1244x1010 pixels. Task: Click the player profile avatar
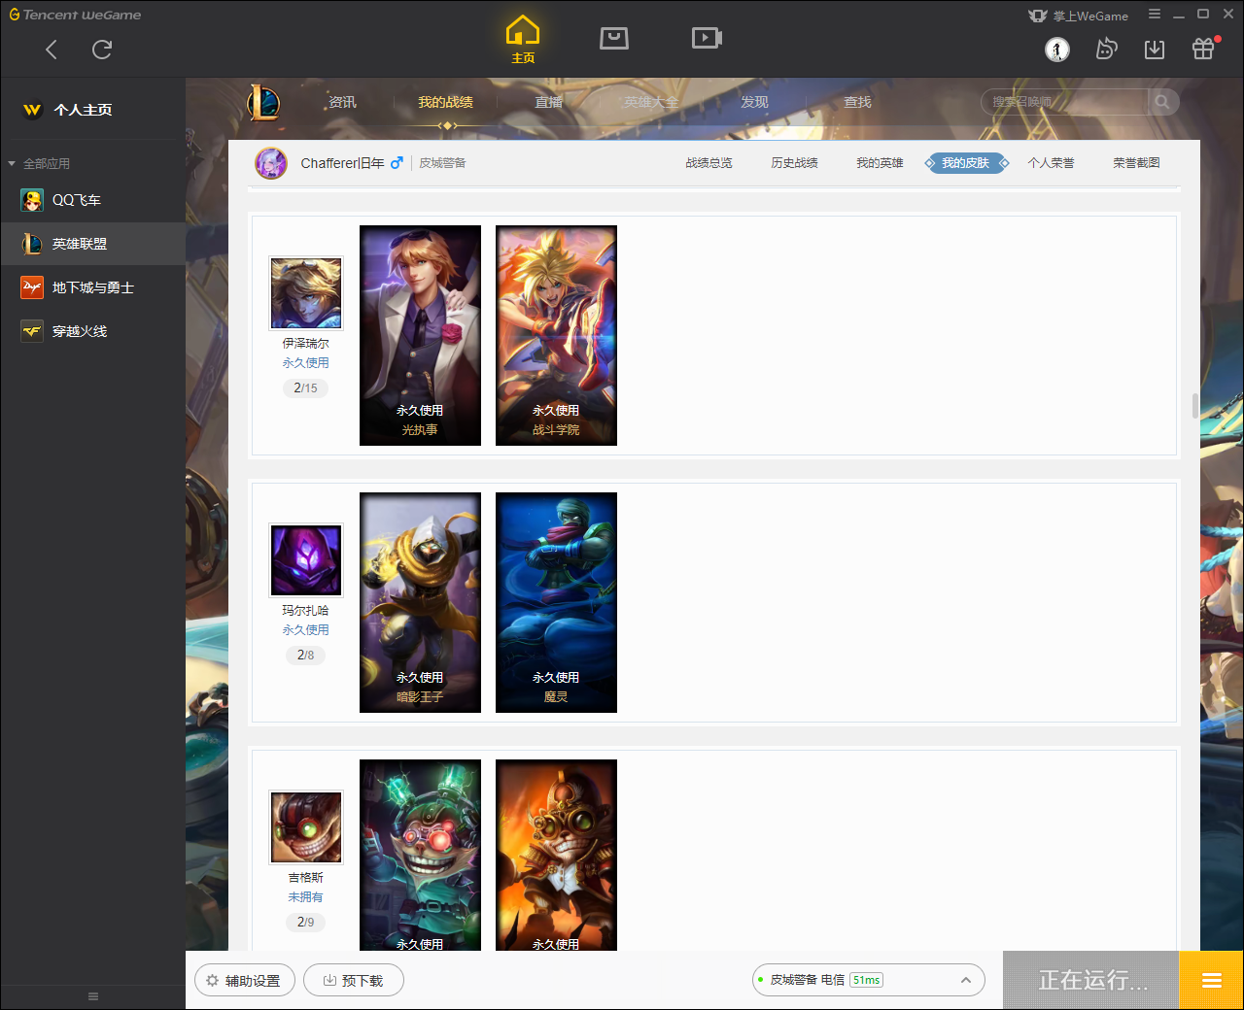coord(271,163)
